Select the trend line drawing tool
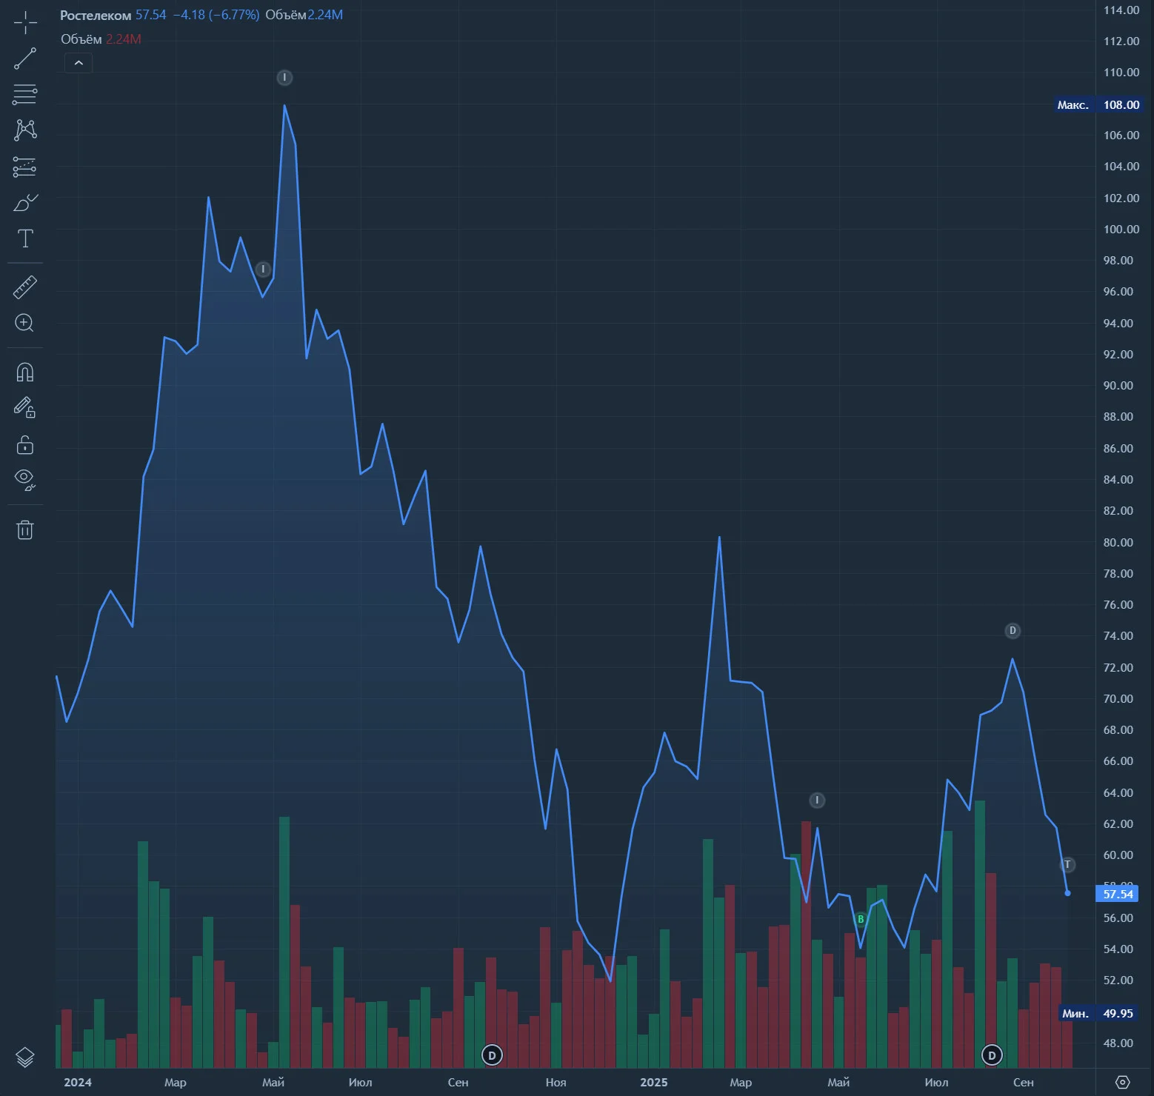The height and width of the screenshot is (1096, 1154). 25,59
